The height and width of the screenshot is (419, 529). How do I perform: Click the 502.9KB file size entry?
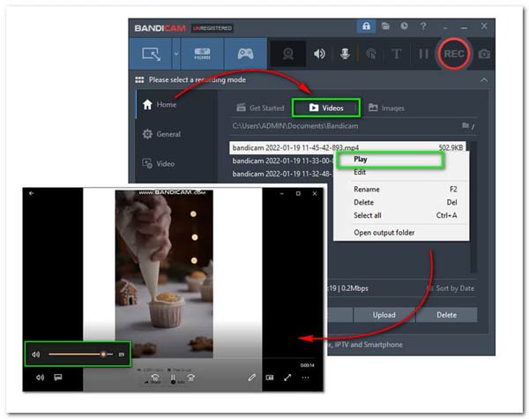point(451,147)
